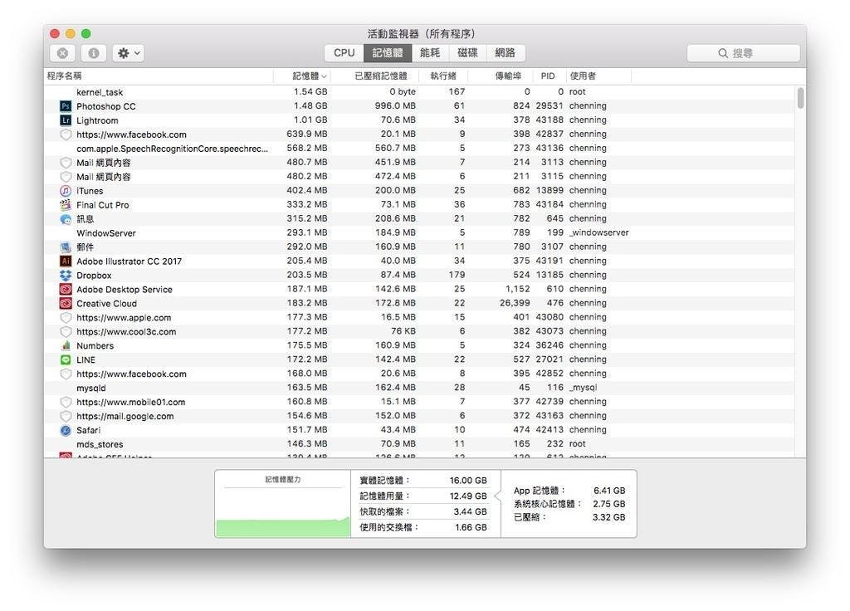Viewport: 850px width, 611px height.
Task: Sort by 使用者 column header
Action: click(x=598, y=76)
